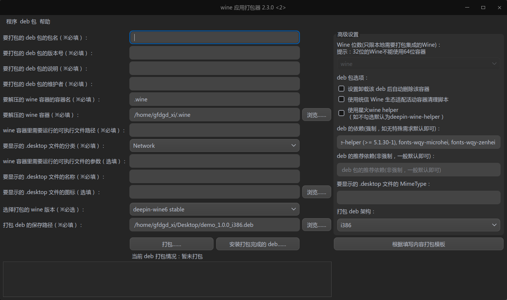Viewport: 507px width, 300px height.
Task: Click 根据填写内容打包模板 button
Action: [x=418, y=244]
